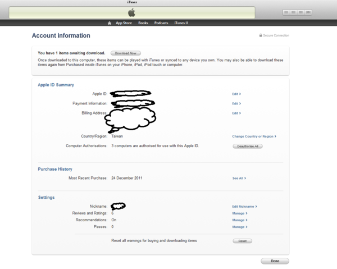Switch to grid view

tap(301, 12)
